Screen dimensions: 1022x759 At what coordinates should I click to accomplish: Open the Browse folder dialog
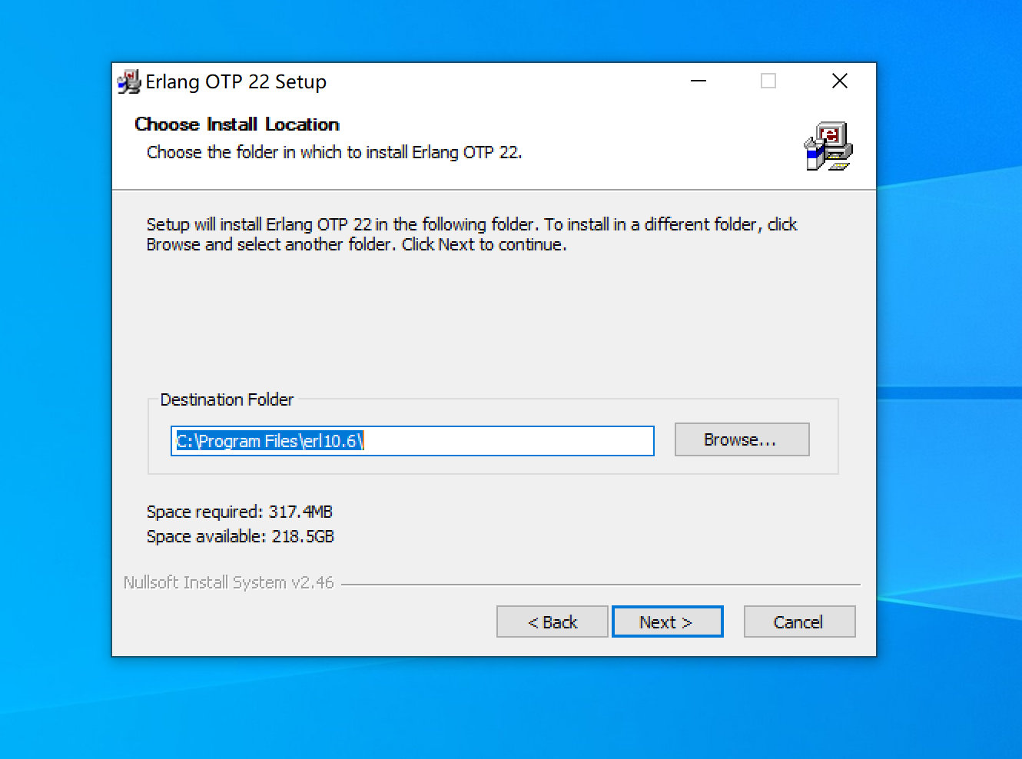742,439
